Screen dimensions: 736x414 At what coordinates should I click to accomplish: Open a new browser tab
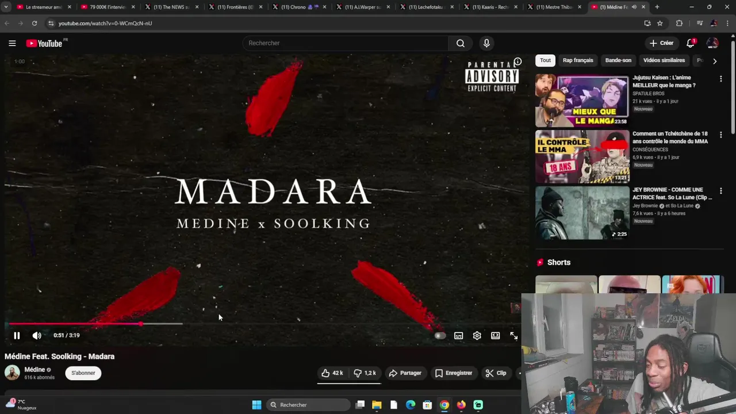(657, 7)
